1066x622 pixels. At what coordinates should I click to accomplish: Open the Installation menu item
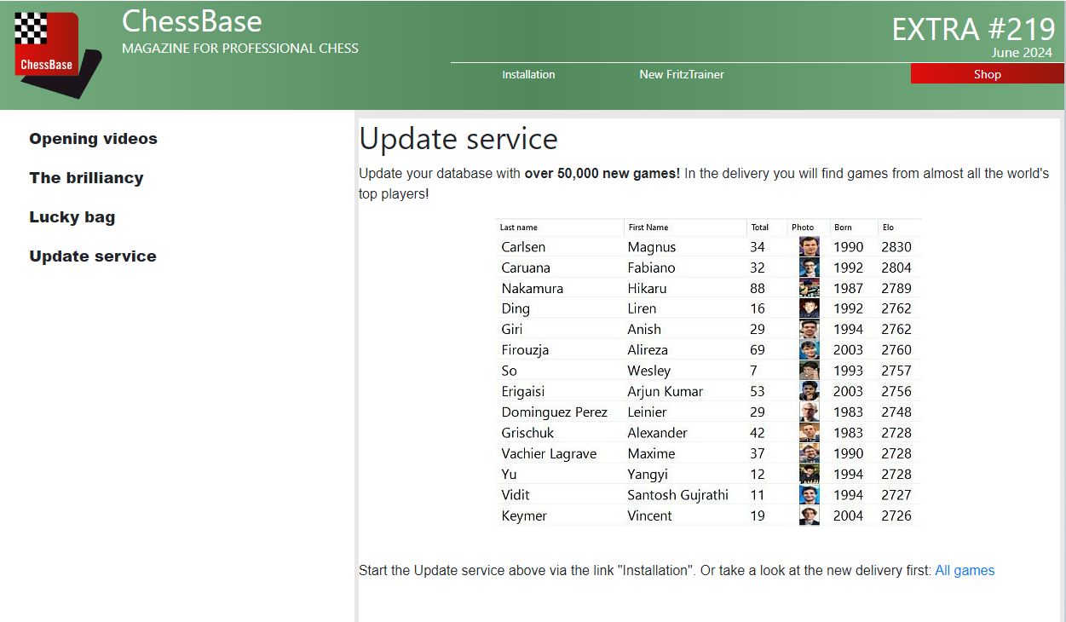pyautogui.click(x=528, y=74)
